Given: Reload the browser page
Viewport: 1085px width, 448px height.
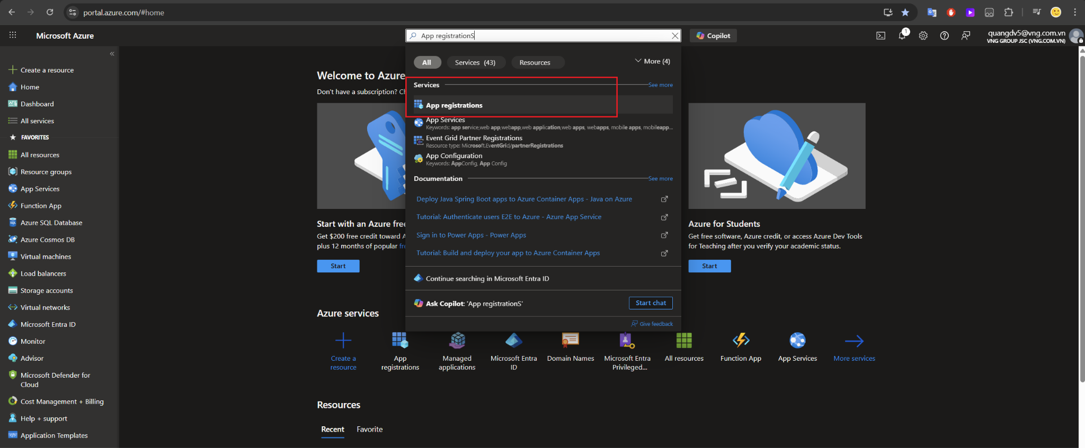Looking at the screenshot, I should click(50, 12).
